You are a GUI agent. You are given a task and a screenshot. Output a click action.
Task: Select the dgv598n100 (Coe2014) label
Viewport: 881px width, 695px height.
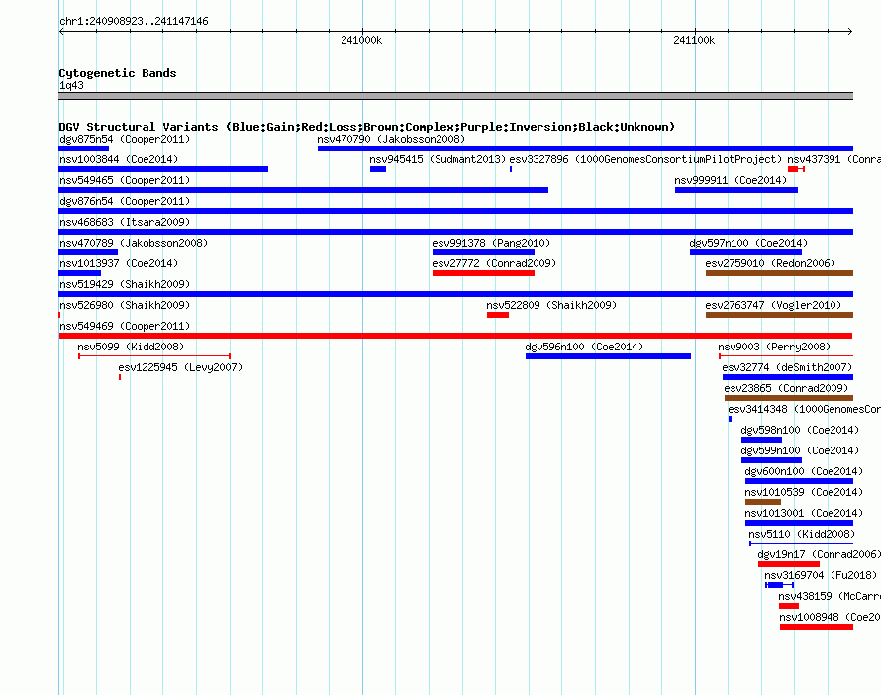[x=800, y=430]
